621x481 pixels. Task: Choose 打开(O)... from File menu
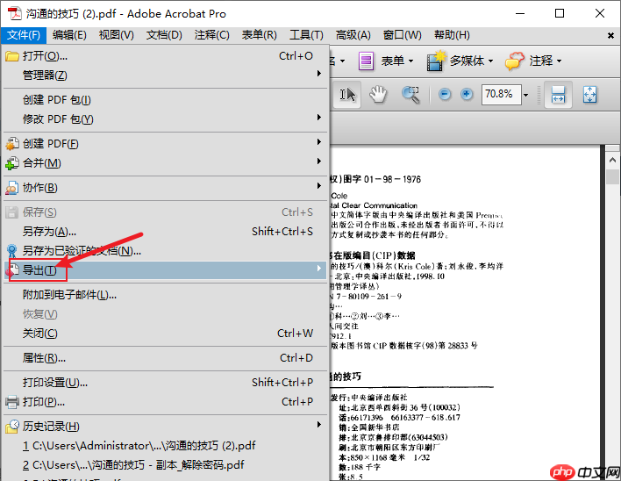[165, 56]
